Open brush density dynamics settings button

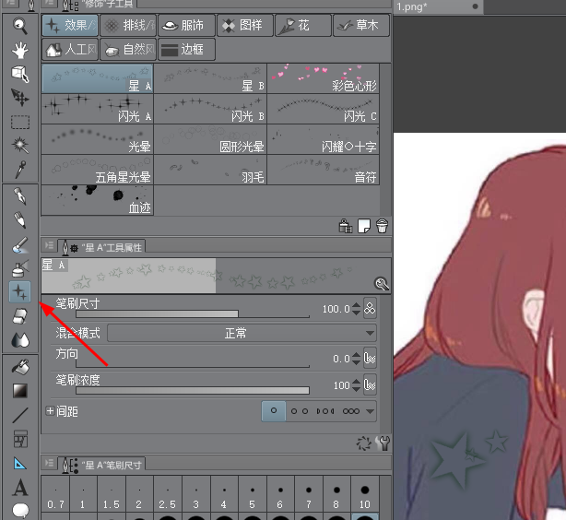(x=370, y=385)
